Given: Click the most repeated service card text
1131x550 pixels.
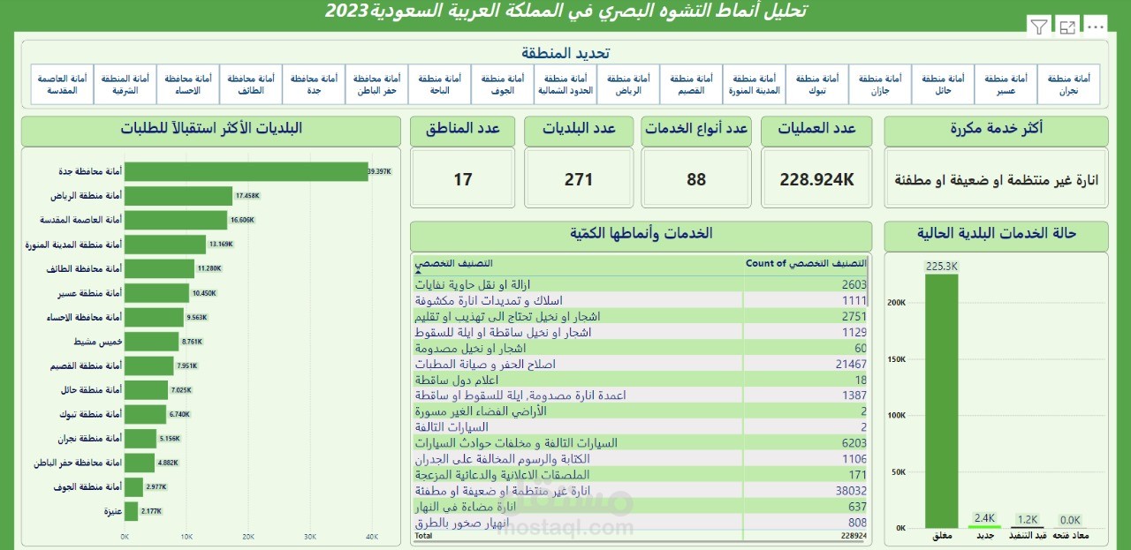Looking at the screenshot, I should click(x=996, y=179).
